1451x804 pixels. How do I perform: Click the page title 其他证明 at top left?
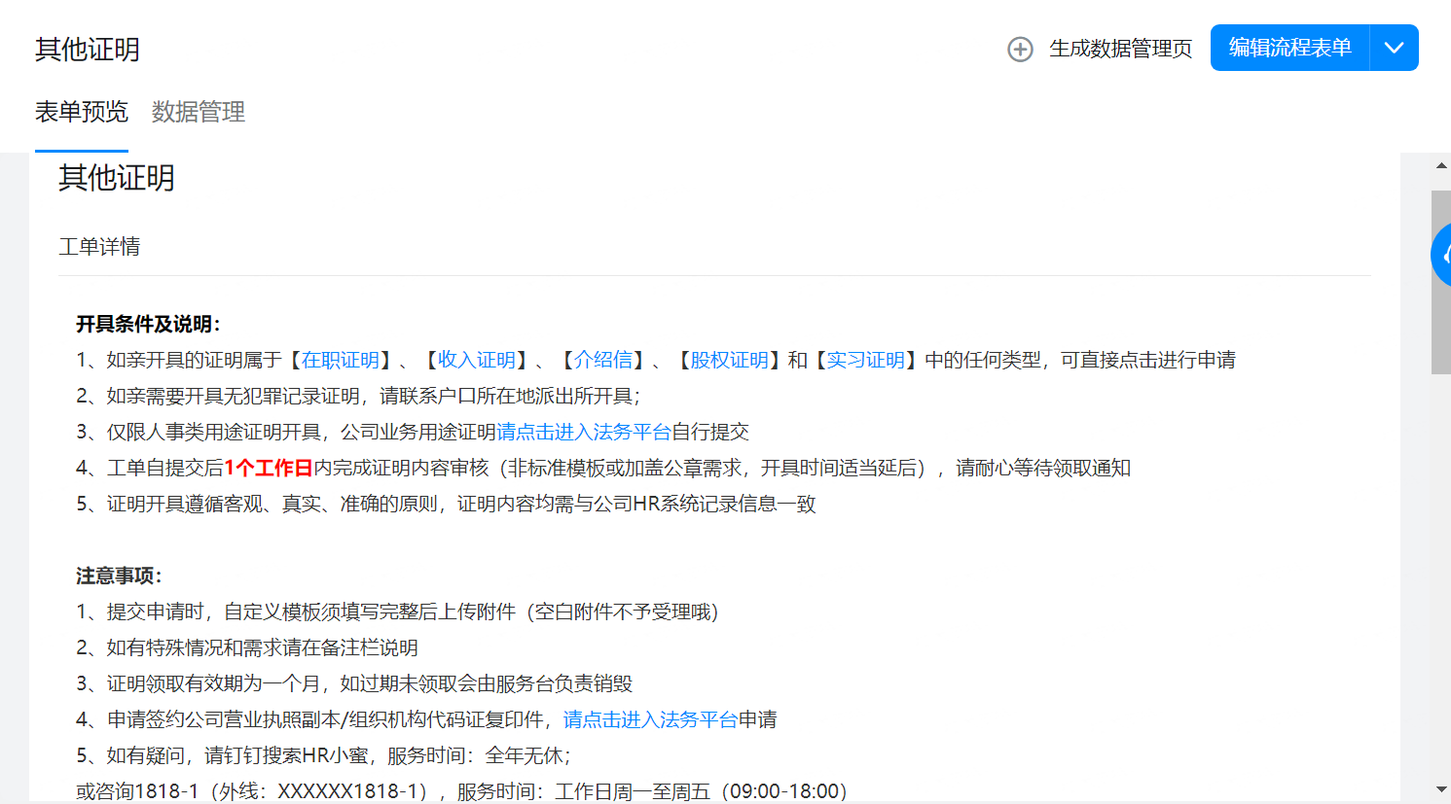click(88, 49)
